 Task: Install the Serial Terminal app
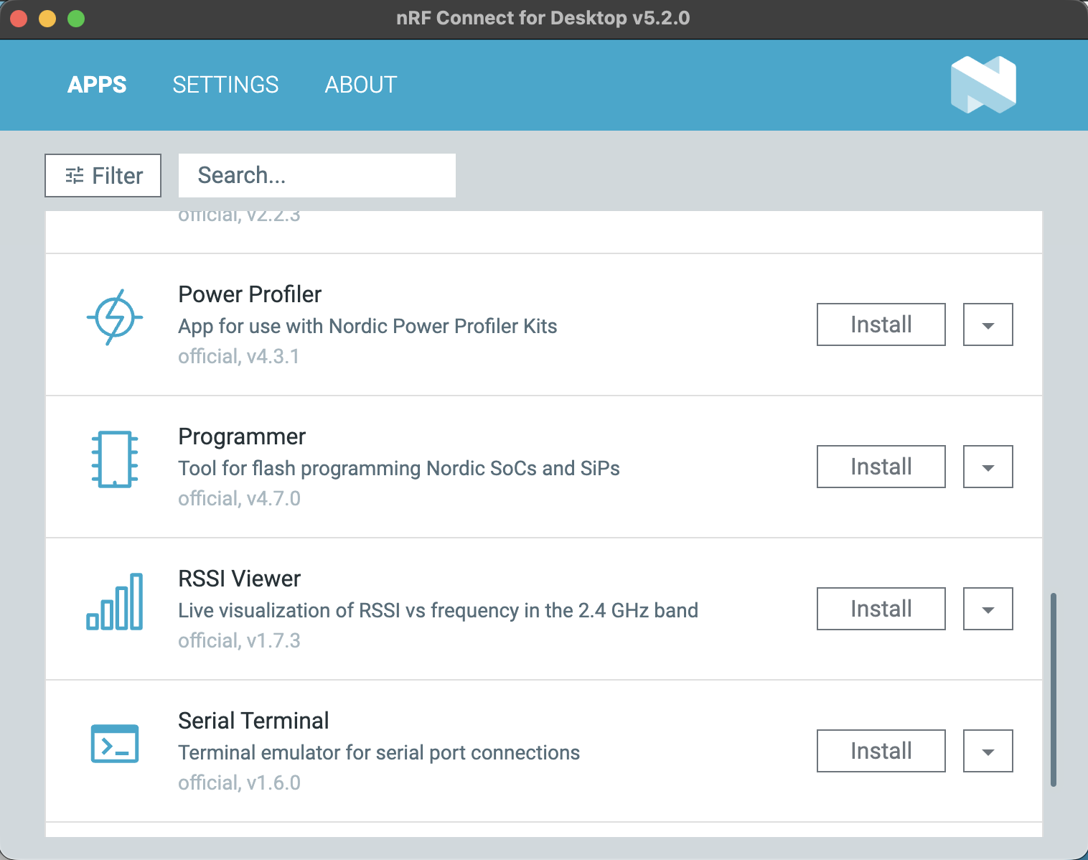click(x=881, y=751)
